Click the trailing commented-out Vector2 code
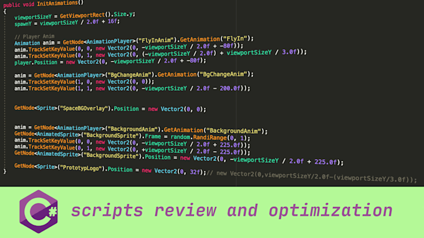The image size is (424, 238). pos(312,176)
